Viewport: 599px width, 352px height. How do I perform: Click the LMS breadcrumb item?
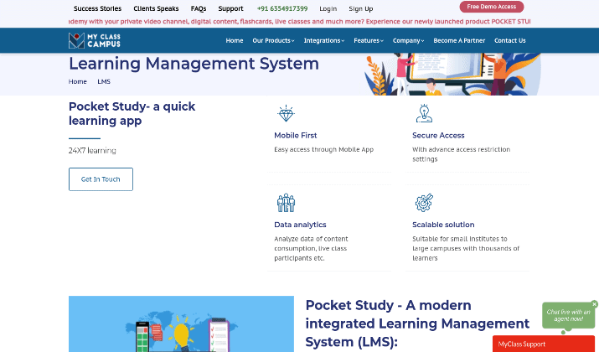click(x=104, y=81)
